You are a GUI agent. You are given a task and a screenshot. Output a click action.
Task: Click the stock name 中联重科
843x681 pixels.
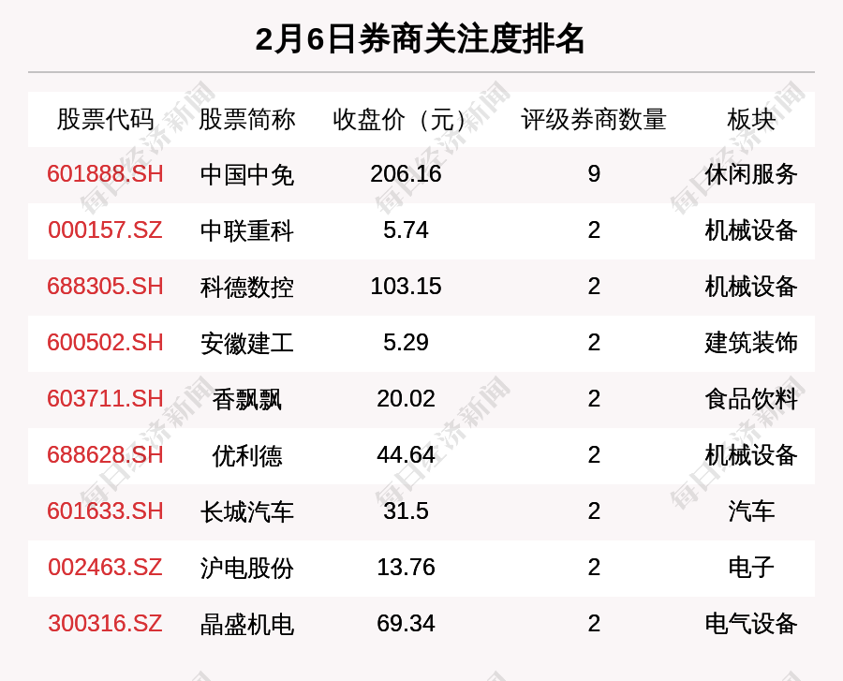[x=246, y=231]
